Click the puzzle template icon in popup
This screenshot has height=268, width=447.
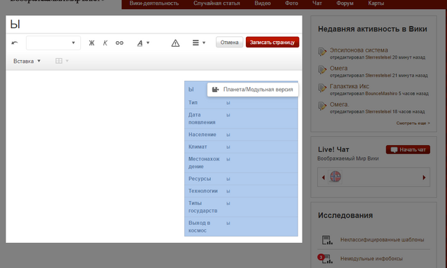pyautogui.click(x=216, y=89)
